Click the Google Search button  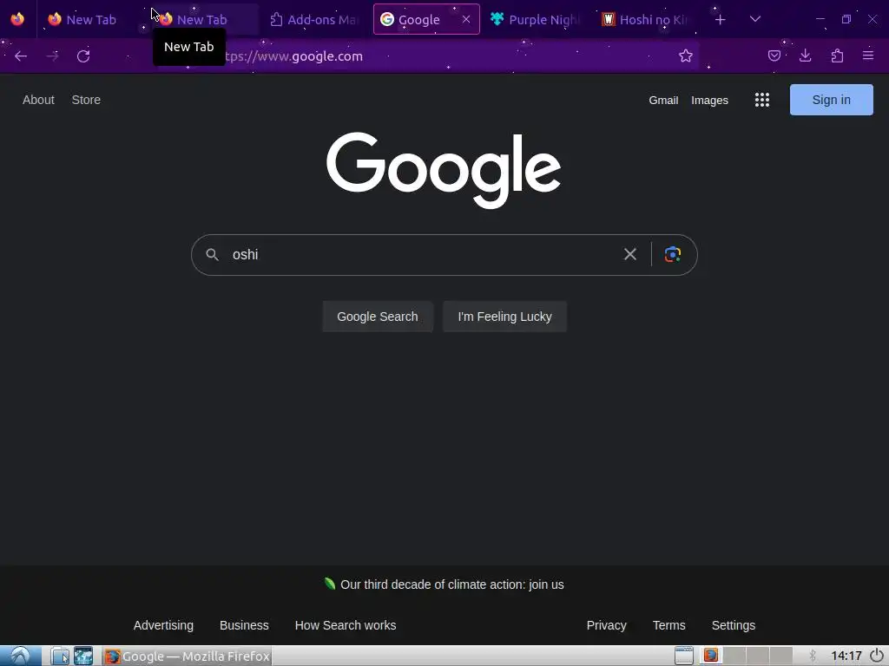coord(378,317)
